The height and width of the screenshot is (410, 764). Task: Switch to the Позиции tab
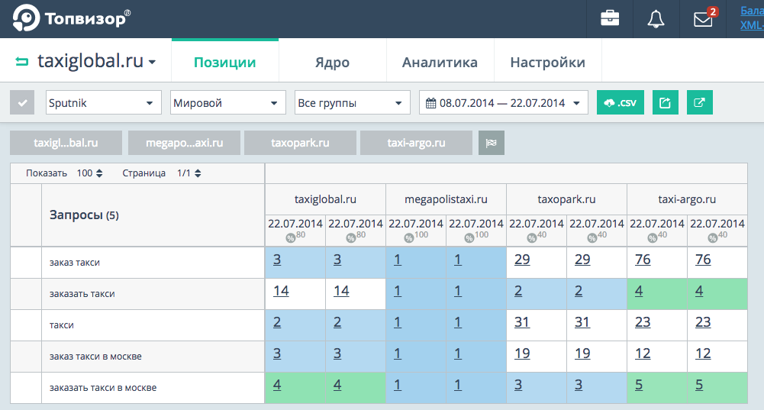(225, 61)
